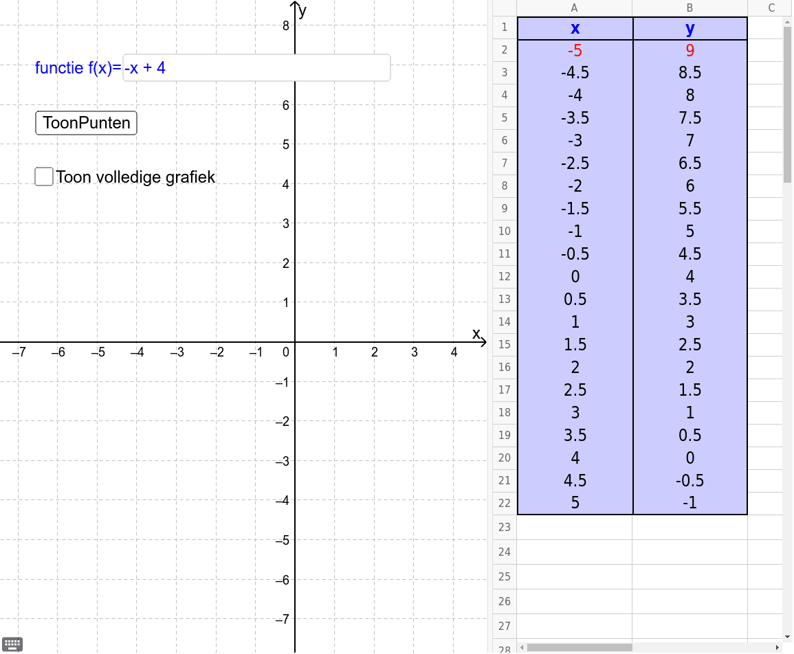
Task: Select cell B3 with value 8.5
Action: (690, 73)
